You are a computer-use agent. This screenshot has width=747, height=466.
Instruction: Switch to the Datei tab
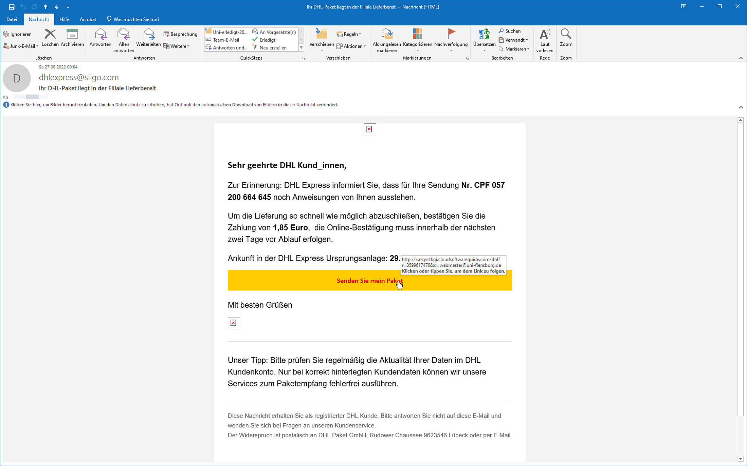pos(12,19)
